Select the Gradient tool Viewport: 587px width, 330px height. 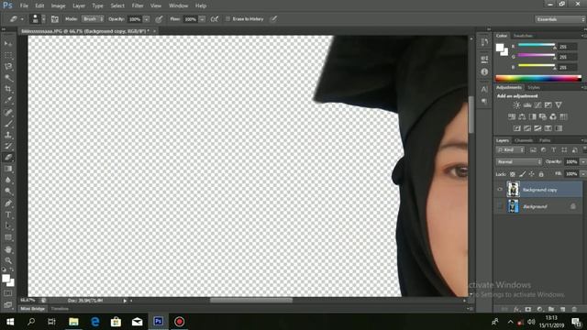pyautogui.click(x=8, y=169)
